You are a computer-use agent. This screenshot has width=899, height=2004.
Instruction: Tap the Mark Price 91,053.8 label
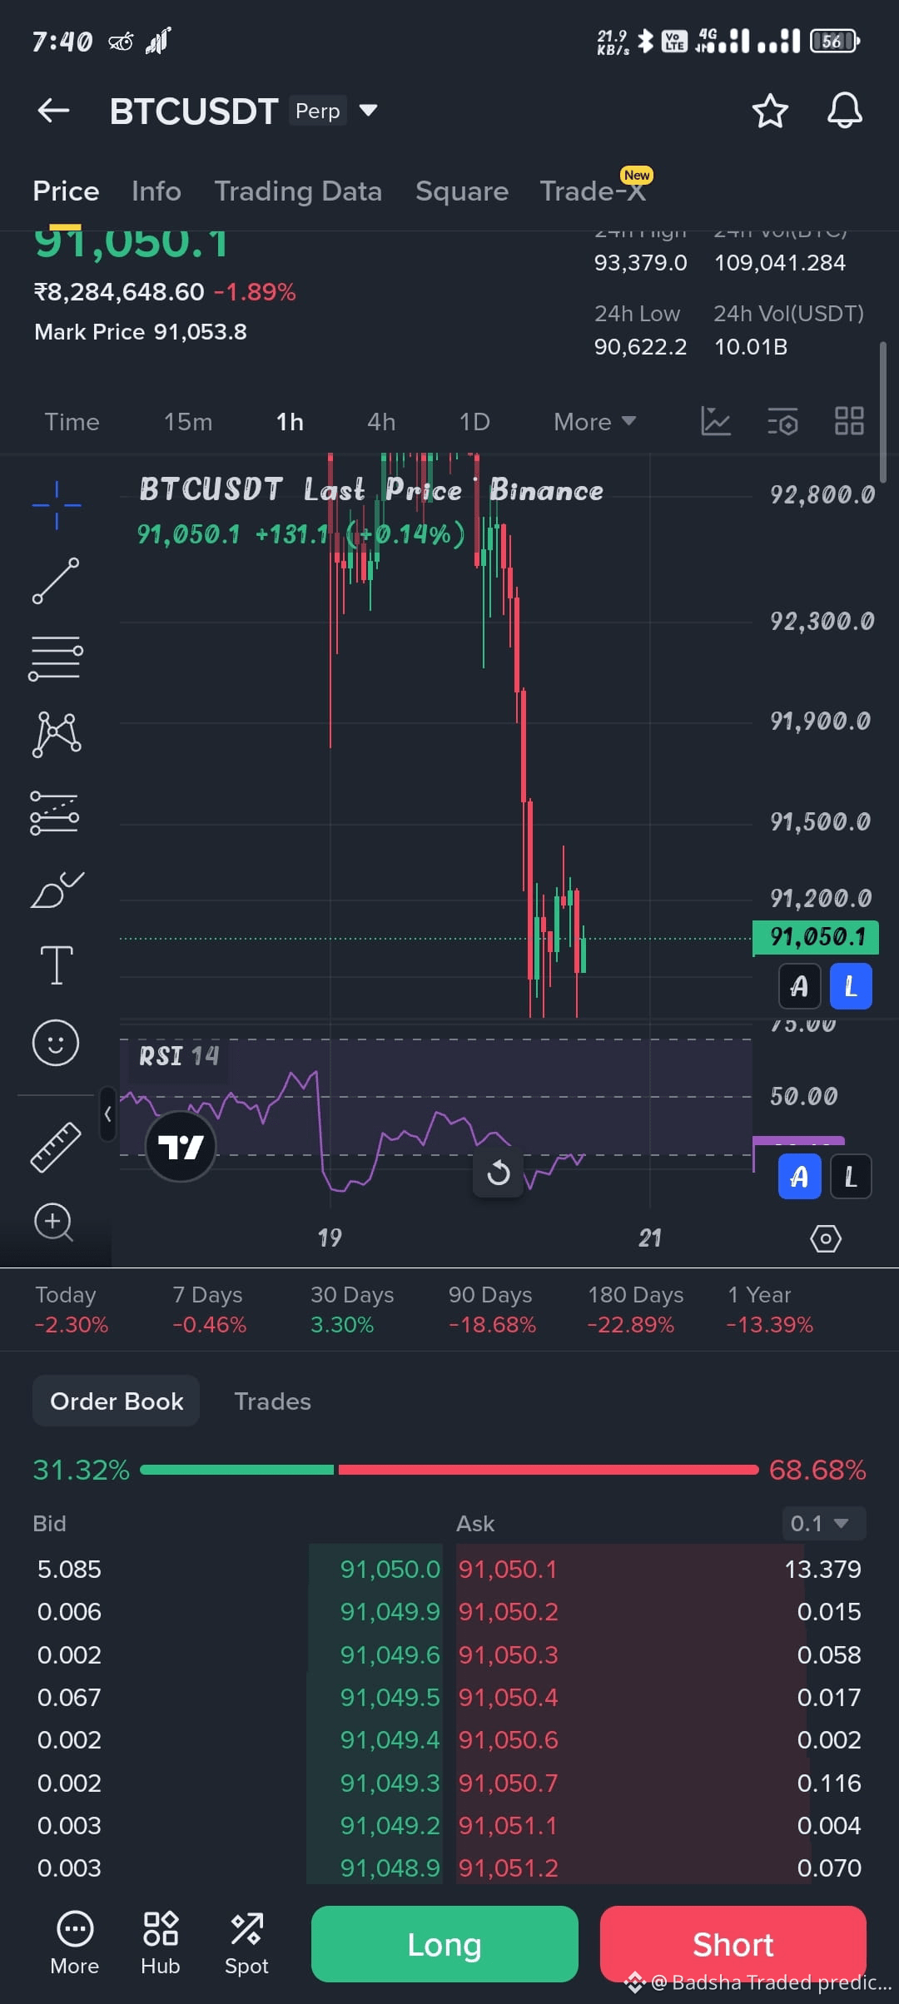(141, 332)
